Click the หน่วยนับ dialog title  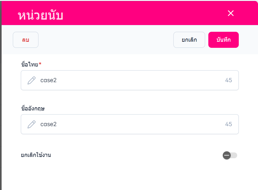tap(40, 15)
